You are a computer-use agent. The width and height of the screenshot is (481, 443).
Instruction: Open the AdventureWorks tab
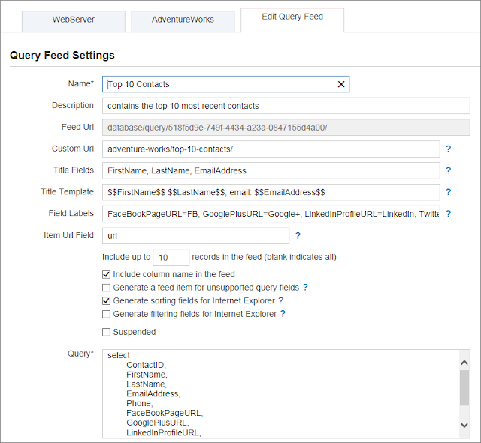[x=182, y=20]
